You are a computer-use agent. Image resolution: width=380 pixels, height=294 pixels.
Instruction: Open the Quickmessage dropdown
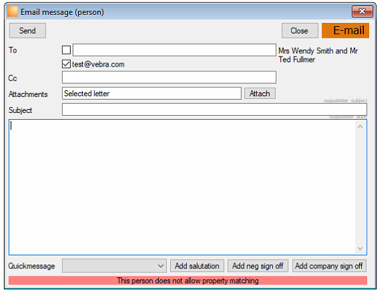tap(114, 266)
